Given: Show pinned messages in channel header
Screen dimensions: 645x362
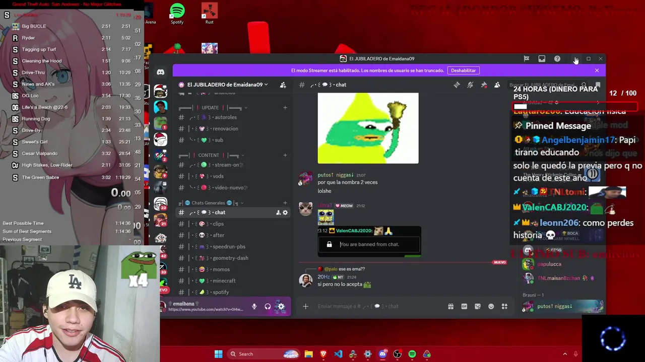Looking at the screenshot, I should pos(484,85).
